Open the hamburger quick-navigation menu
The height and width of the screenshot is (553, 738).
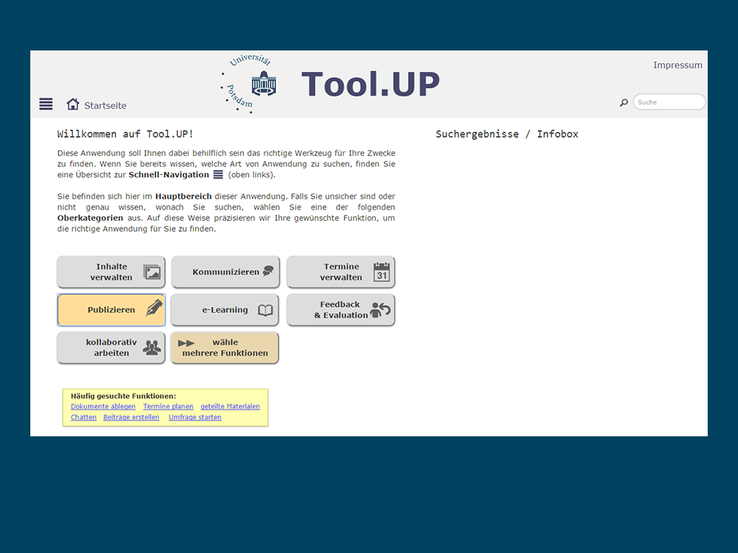(x=46, y=104)
